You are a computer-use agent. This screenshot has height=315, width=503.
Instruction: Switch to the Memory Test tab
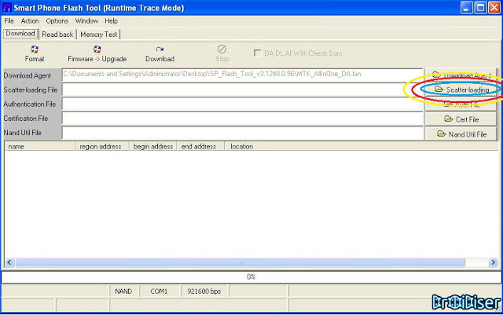tap(98, 34)
